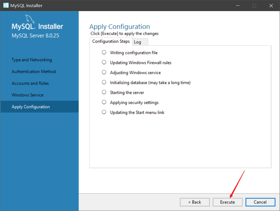Click the 'Updating the Start menu link' text
The image size is (280, 211).
pyautogui.click(x=137, y=112)
